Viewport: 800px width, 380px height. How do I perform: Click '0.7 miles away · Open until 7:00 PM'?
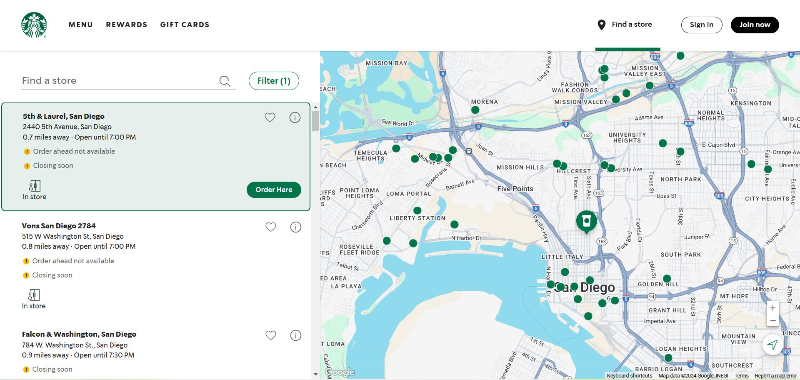tap(79, 137)
